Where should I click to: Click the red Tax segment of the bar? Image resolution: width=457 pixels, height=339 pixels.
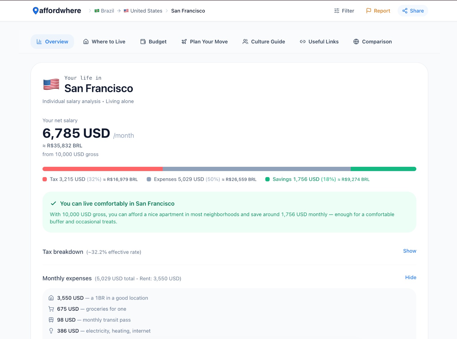pyautogui.click(x=103, y=169)
